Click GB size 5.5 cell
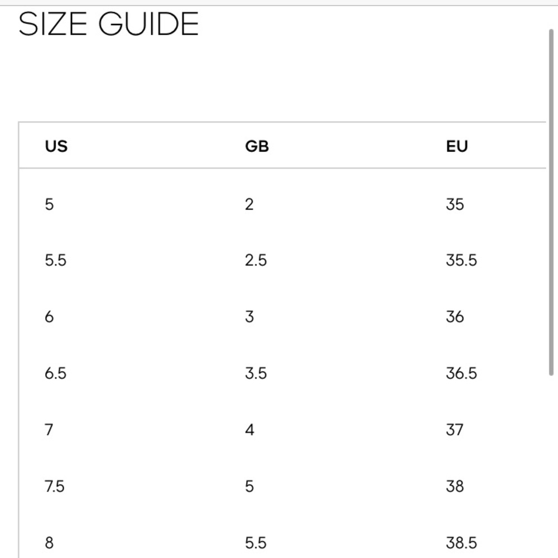Viewport: 558px width, 558px height. pos(256,543)
